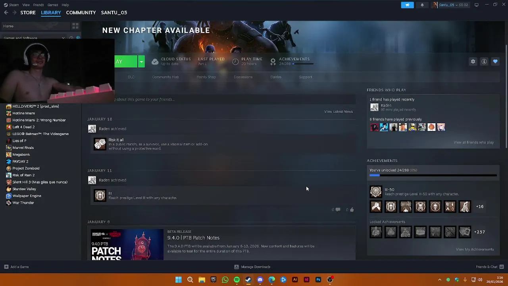The image size is (508, 286).
Task: Click the achievements progress bar
Action: (x=433, y=175)
